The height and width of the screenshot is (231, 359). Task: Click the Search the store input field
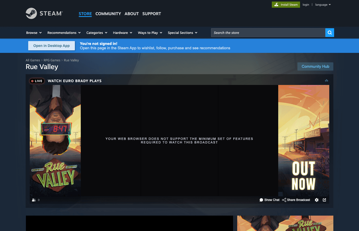click(x=268, y=33)
